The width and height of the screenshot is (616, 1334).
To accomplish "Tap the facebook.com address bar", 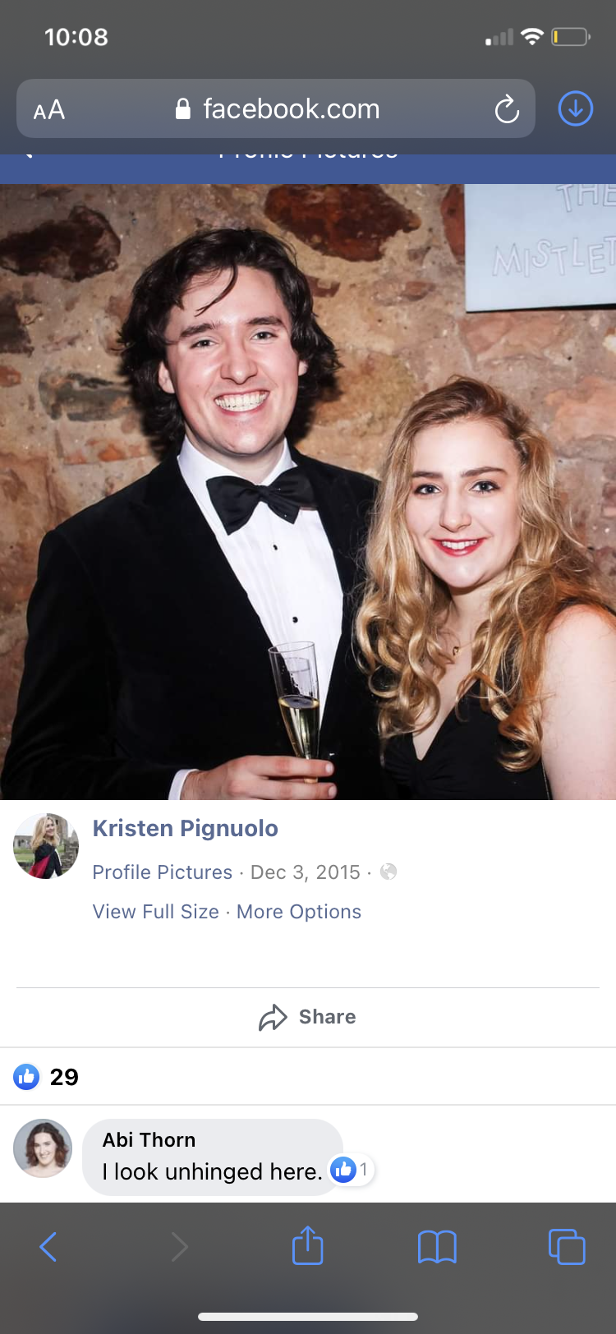I will point(276,108).
